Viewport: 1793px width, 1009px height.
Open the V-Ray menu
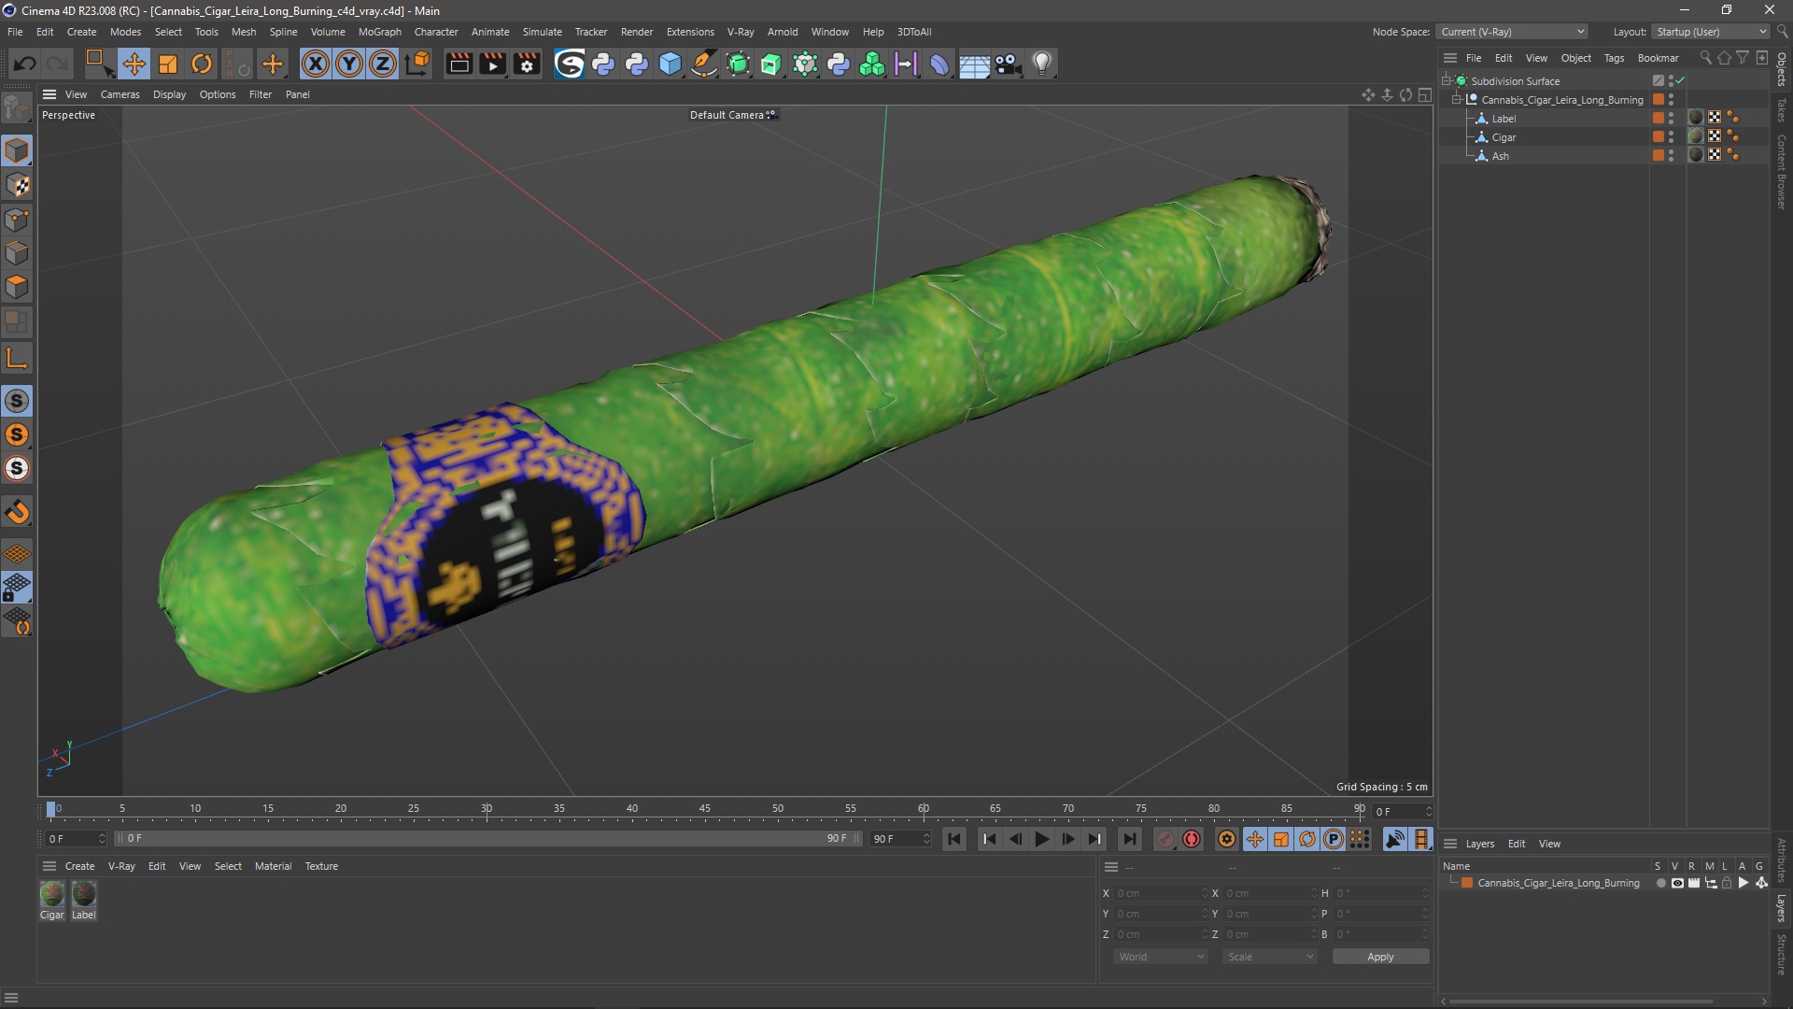coord(741,32)
